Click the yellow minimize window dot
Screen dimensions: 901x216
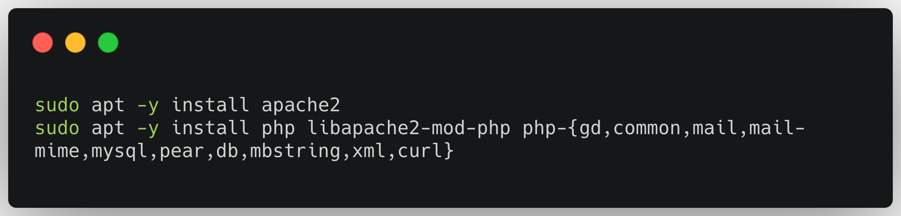75,43
